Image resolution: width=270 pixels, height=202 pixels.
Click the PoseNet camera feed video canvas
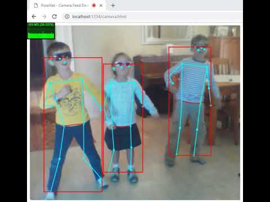[x=135, y=113]
